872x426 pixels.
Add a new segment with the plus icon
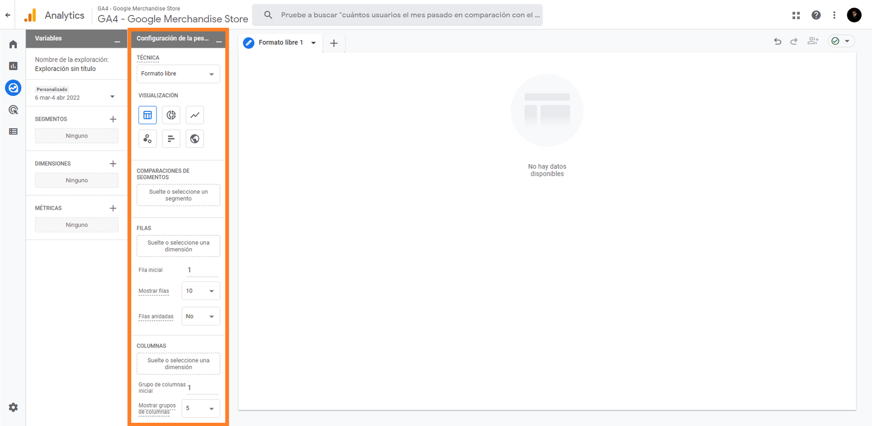pyautogui.click(x=113, y=119)
